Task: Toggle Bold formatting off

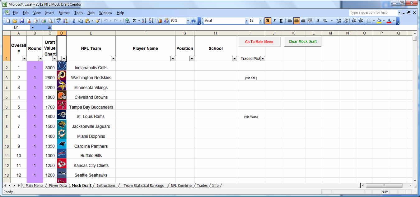Action: 268,21
